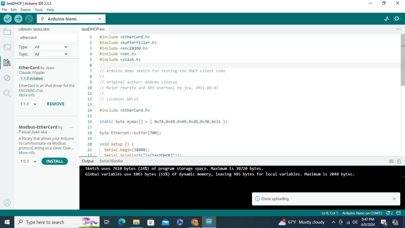Click the Arduino IDE taskbar icon
Image resolution: width=405 pixels, height=228 pixels.
209,222
